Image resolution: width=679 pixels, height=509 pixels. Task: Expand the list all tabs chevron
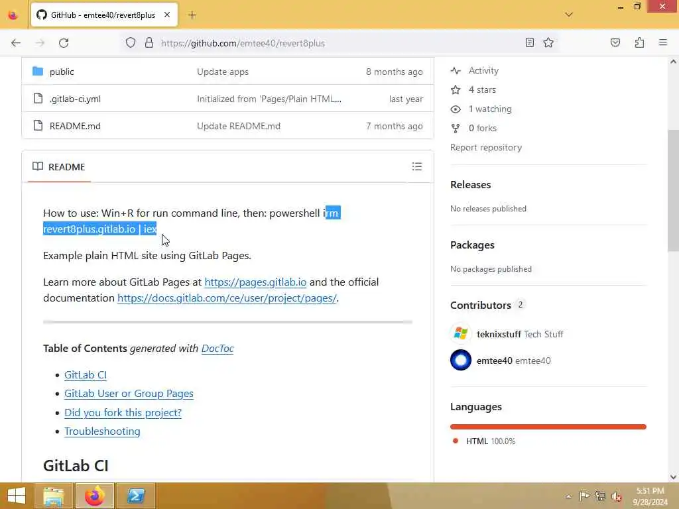(568, 15)
